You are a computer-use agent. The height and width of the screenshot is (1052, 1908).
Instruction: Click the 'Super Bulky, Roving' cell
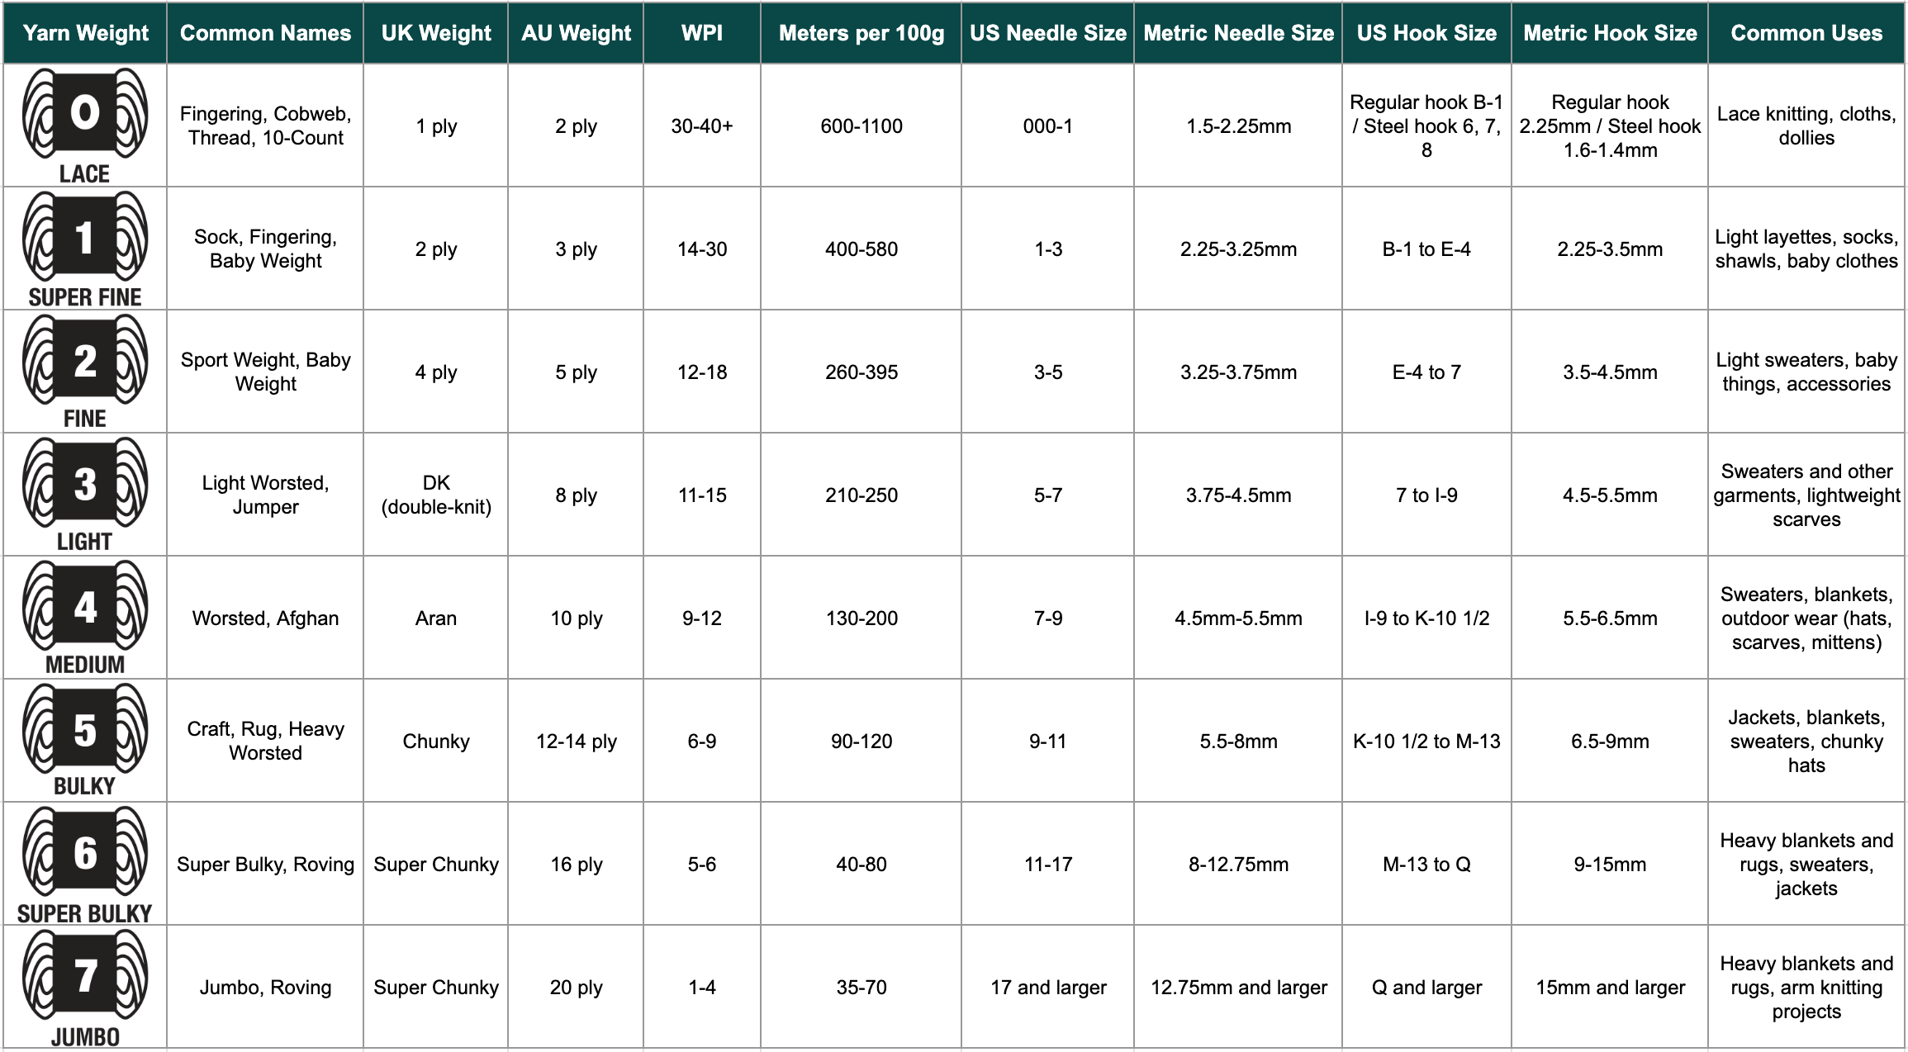click(265, 864)
